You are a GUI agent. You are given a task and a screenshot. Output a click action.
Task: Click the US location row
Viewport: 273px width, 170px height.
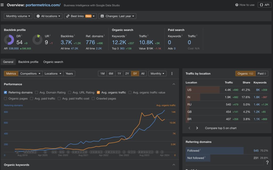227,90
